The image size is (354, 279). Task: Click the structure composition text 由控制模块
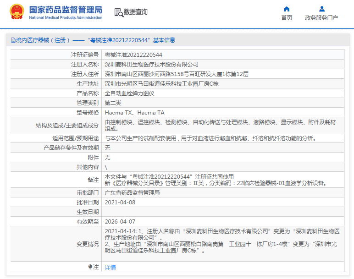point(221,126)
